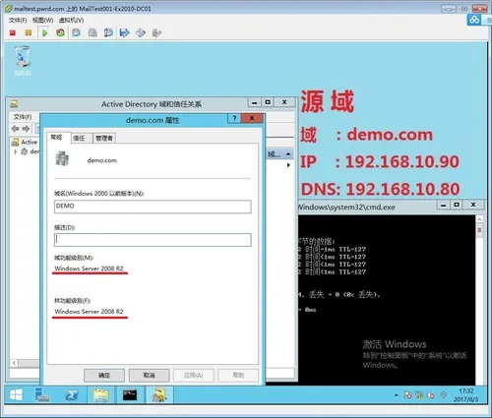Click Windows Server 2008 R2 under 域功能级别(M)
Image resolution: width=492 pixels, height=418 pixels.
click(x=89, y=269)
